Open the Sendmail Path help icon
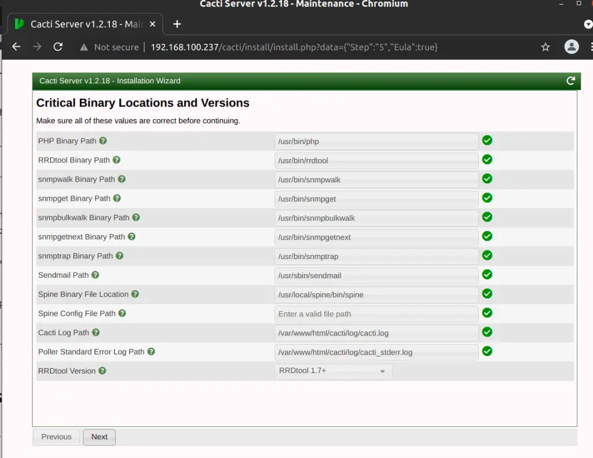The height and width of the screenshot is (458, 593). 95,275
